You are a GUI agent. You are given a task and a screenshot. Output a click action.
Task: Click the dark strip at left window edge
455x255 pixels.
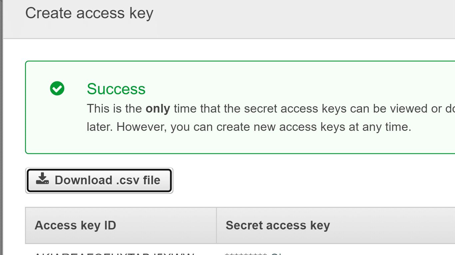click(1, 127)
